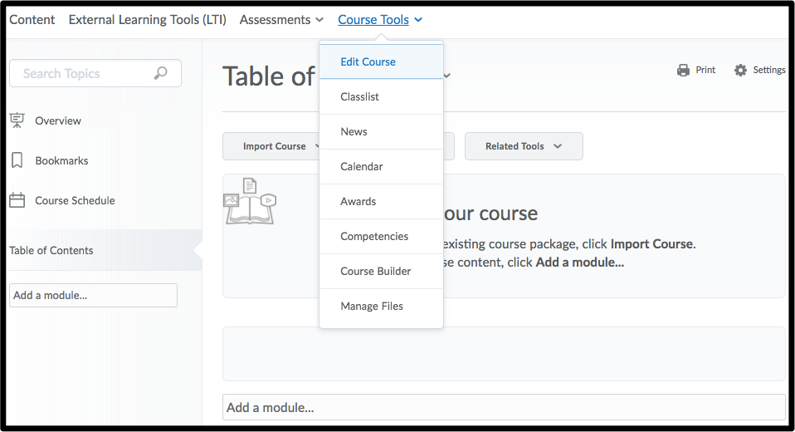This screenshot has height=432, width=795.
Task: Click the Settings gear icon
Action: point(740,71)
